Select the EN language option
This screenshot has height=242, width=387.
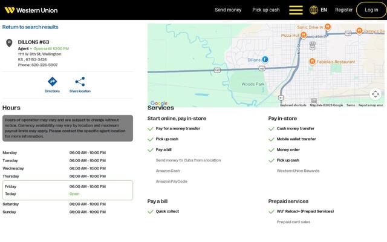324,10
